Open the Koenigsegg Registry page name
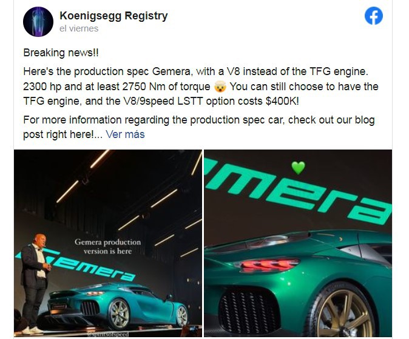The height and width of the screenshot is (339, 409). click(x=113, y=16)
